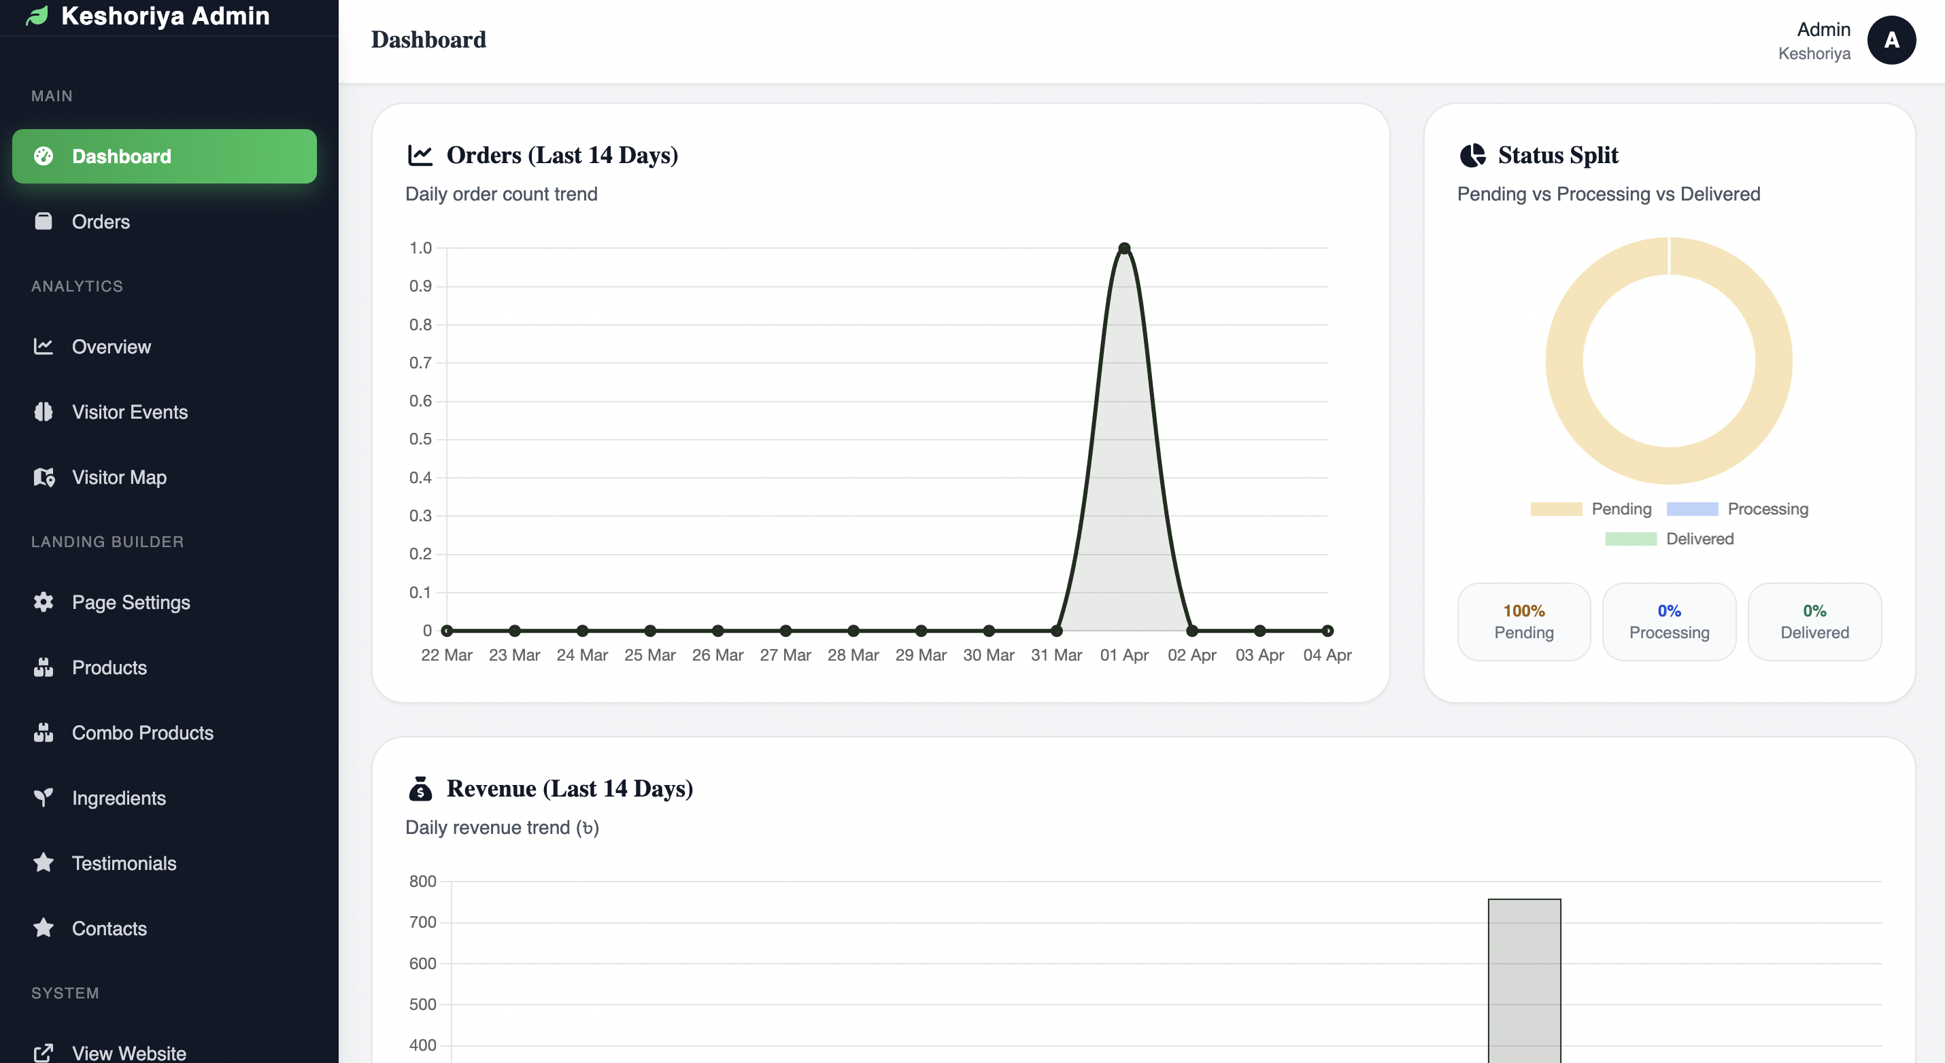This screenshot has width=1945, height=1063.
Task: Click the Page Settings gear icon
Action: 43,602
